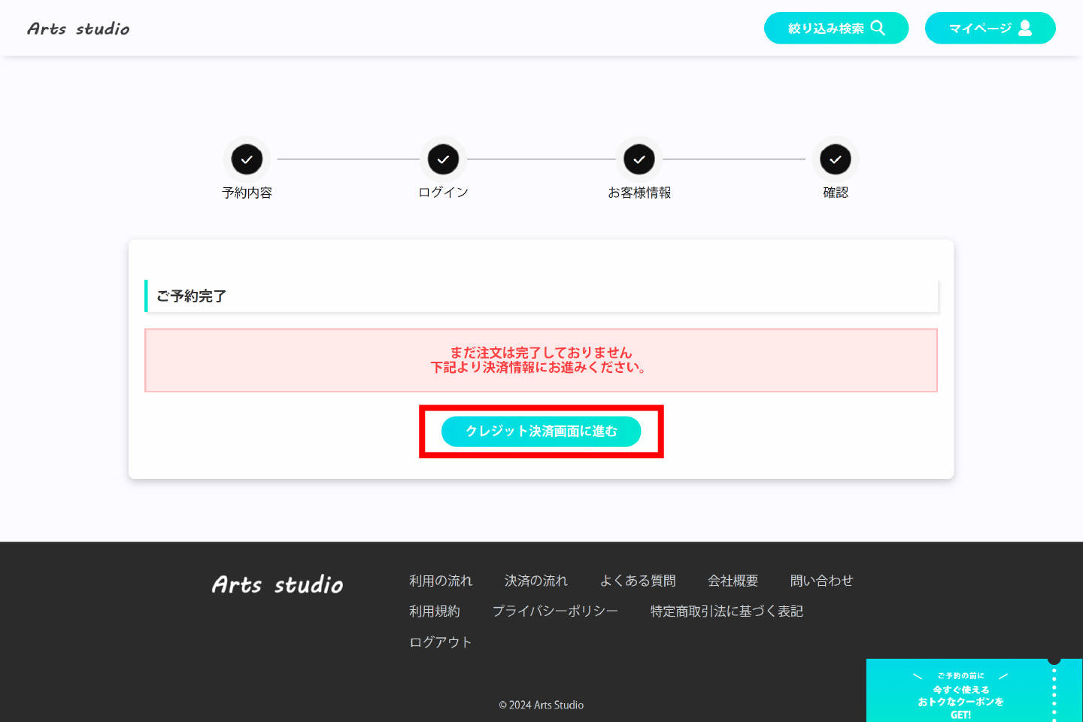
Task: Click the 確認 step checkmark icon
Action: click(x=835, y=159)
